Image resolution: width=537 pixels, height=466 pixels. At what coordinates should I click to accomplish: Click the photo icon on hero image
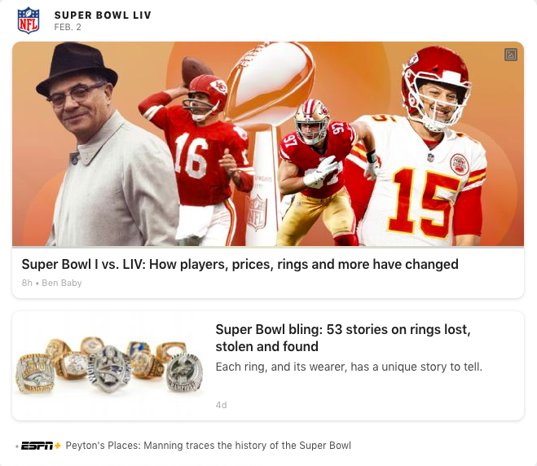(x=511, y=55)
